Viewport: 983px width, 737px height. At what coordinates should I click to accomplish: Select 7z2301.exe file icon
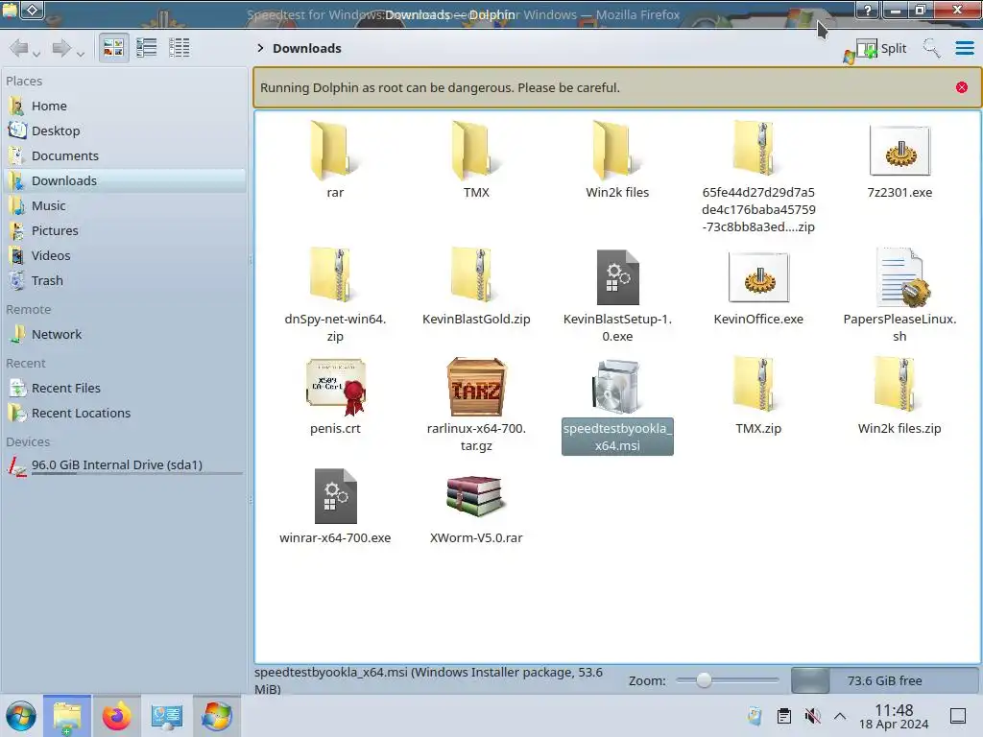pyautogui.click(x=899, y=151)
